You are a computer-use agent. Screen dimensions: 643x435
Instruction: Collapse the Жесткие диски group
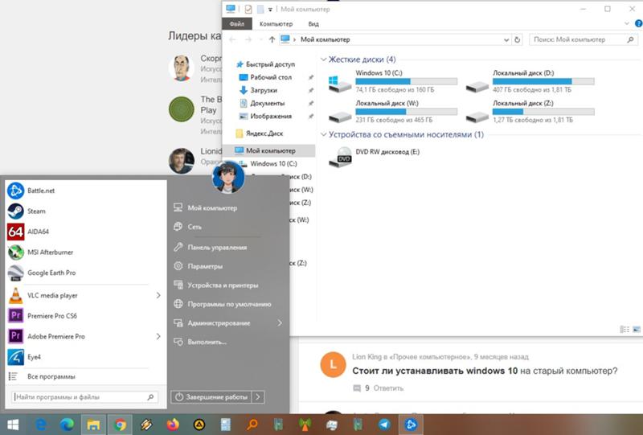(x=324, y=60)
